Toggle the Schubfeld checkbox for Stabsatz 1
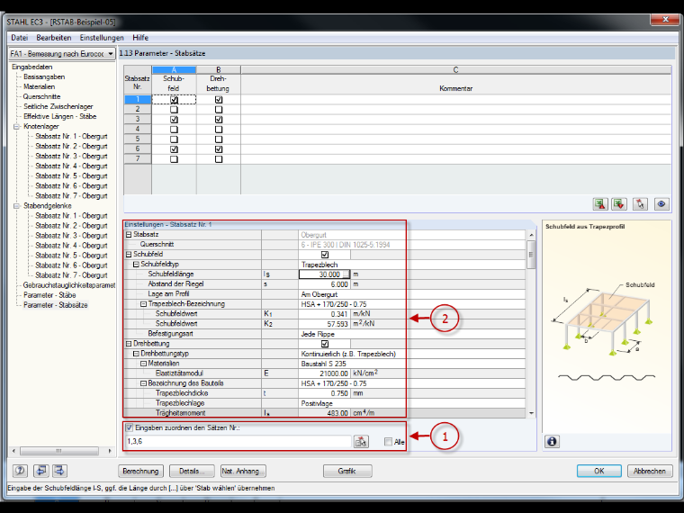Viewport: 684px width, 513px height. tap(174, 100)
